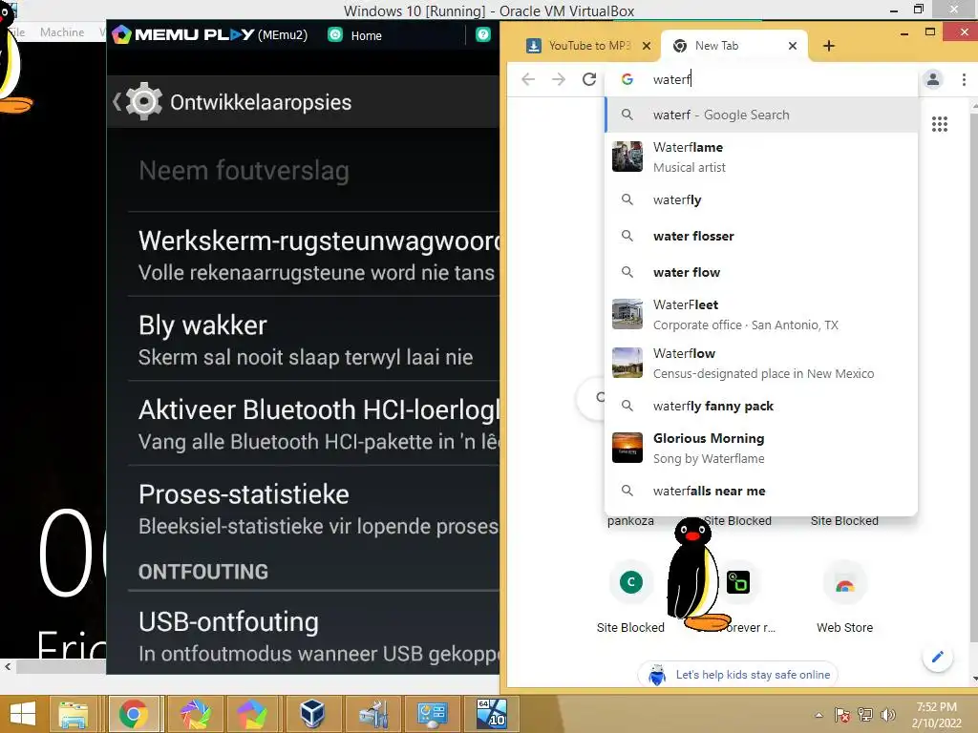Reload the page in Chrome
978x733 pixels.
point(588,79)
